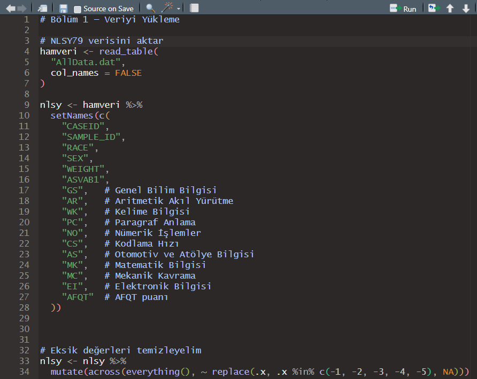Click comment "# Eksik değerleri temizleyelim"
The image size is (477, 379).
point(120,351)
